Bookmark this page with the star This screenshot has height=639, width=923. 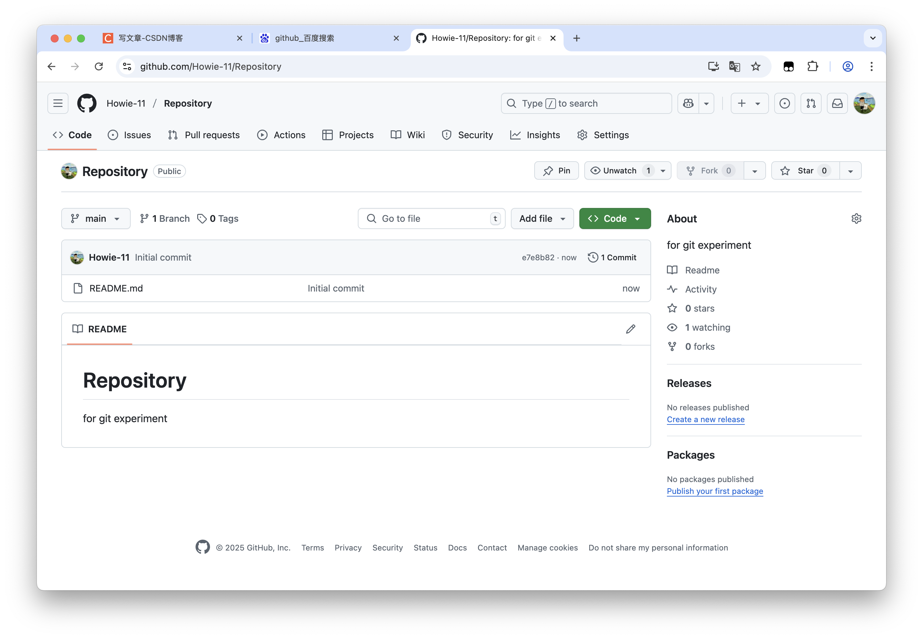(755, 66)
